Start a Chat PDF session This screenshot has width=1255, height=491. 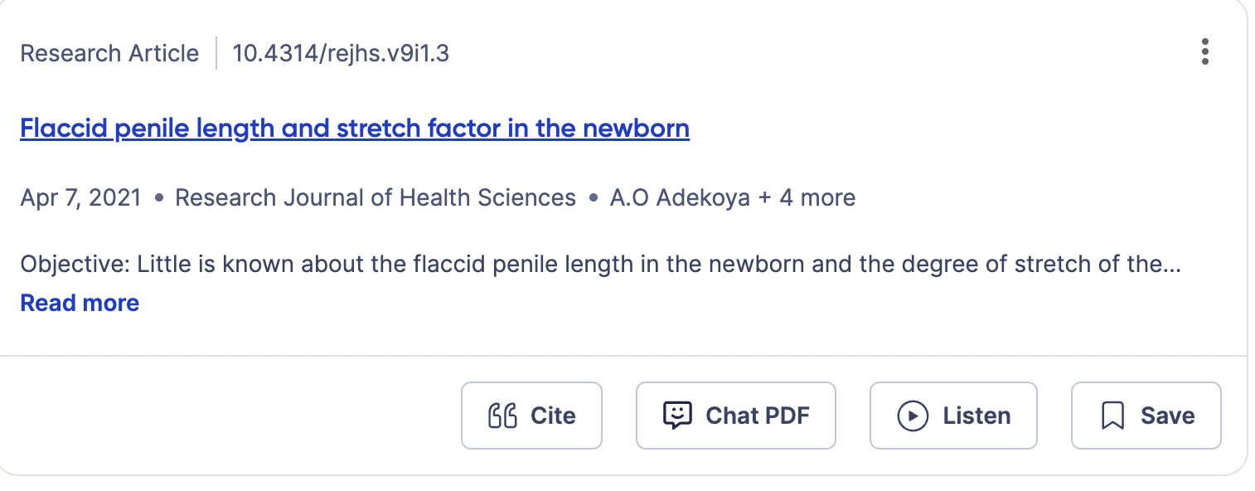(757, 416)
